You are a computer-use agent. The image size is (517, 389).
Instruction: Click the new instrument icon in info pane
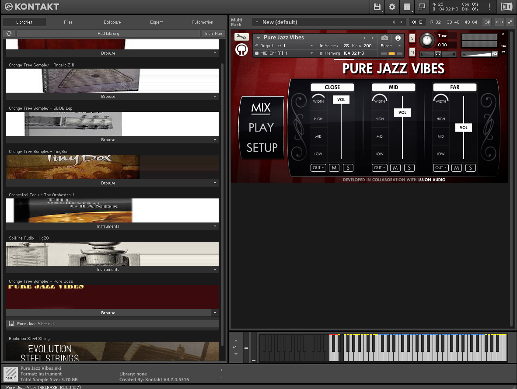point(10,374)
